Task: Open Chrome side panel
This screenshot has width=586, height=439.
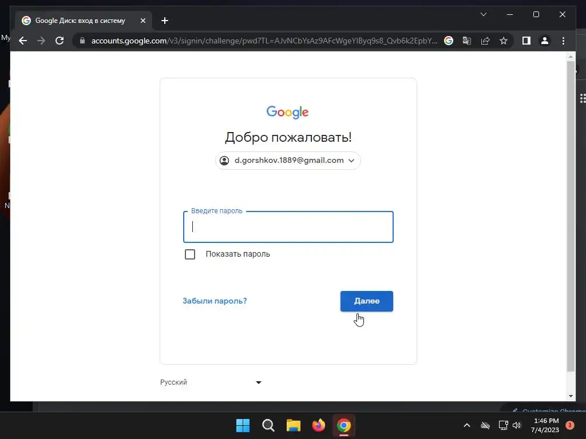Action: (x=526, y=41)
